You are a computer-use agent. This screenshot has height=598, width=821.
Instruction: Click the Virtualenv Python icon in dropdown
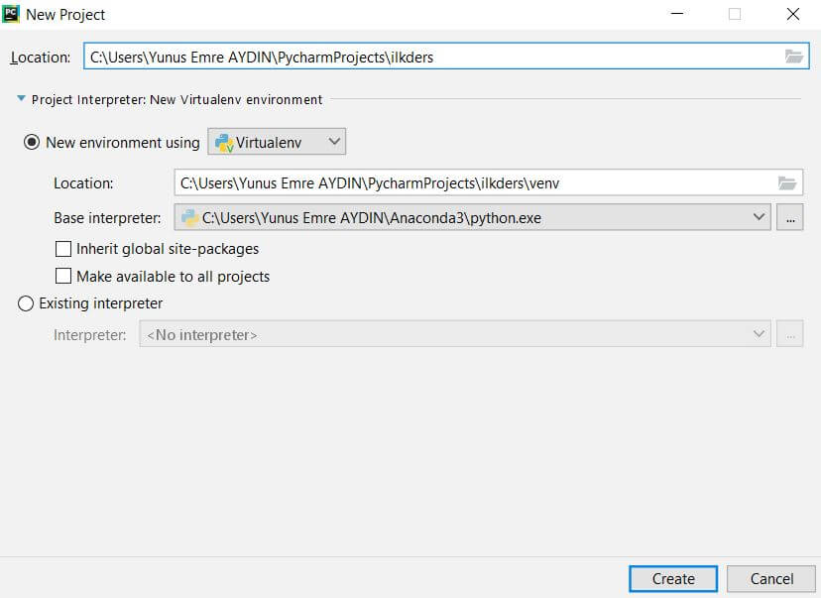point(224,143)
